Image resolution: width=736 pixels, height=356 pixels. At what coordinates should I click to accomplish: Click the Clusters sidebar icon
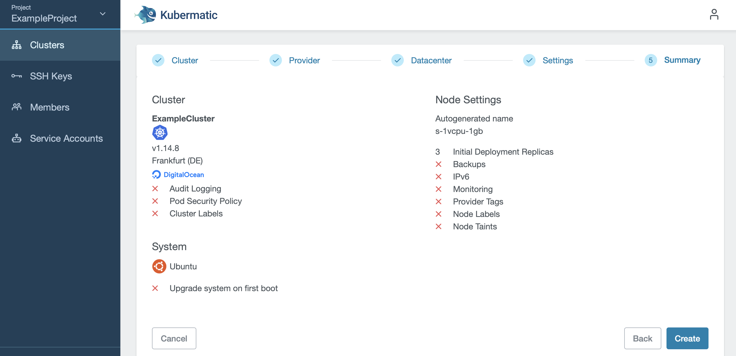point(17,45)
